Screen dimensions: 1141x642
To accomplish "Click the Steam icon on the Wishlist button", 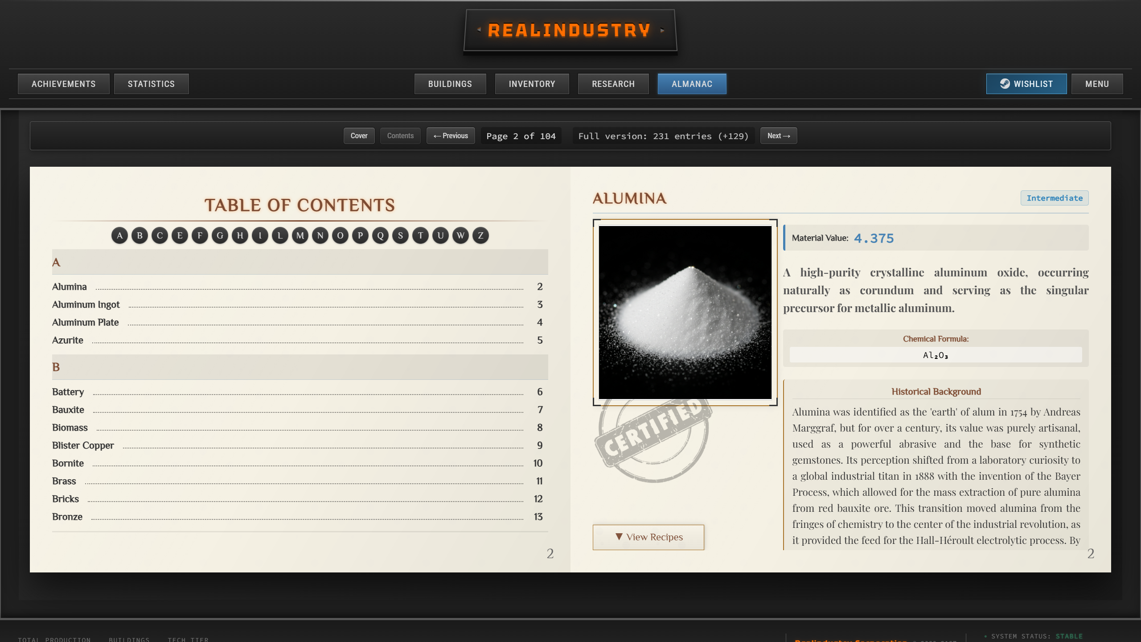I will point(1006,83).
